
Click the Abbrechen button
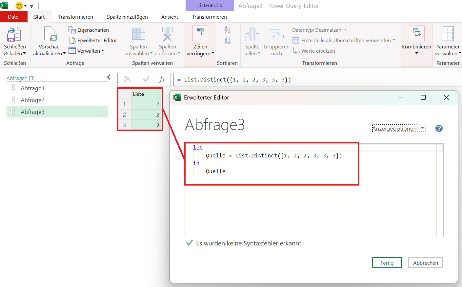tap(426, 263)
